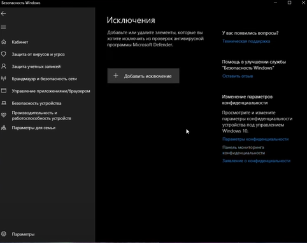Click the gear icon beside Параметры
The height and width of the screenshot is (243, 307).
[x=4, y=234]
